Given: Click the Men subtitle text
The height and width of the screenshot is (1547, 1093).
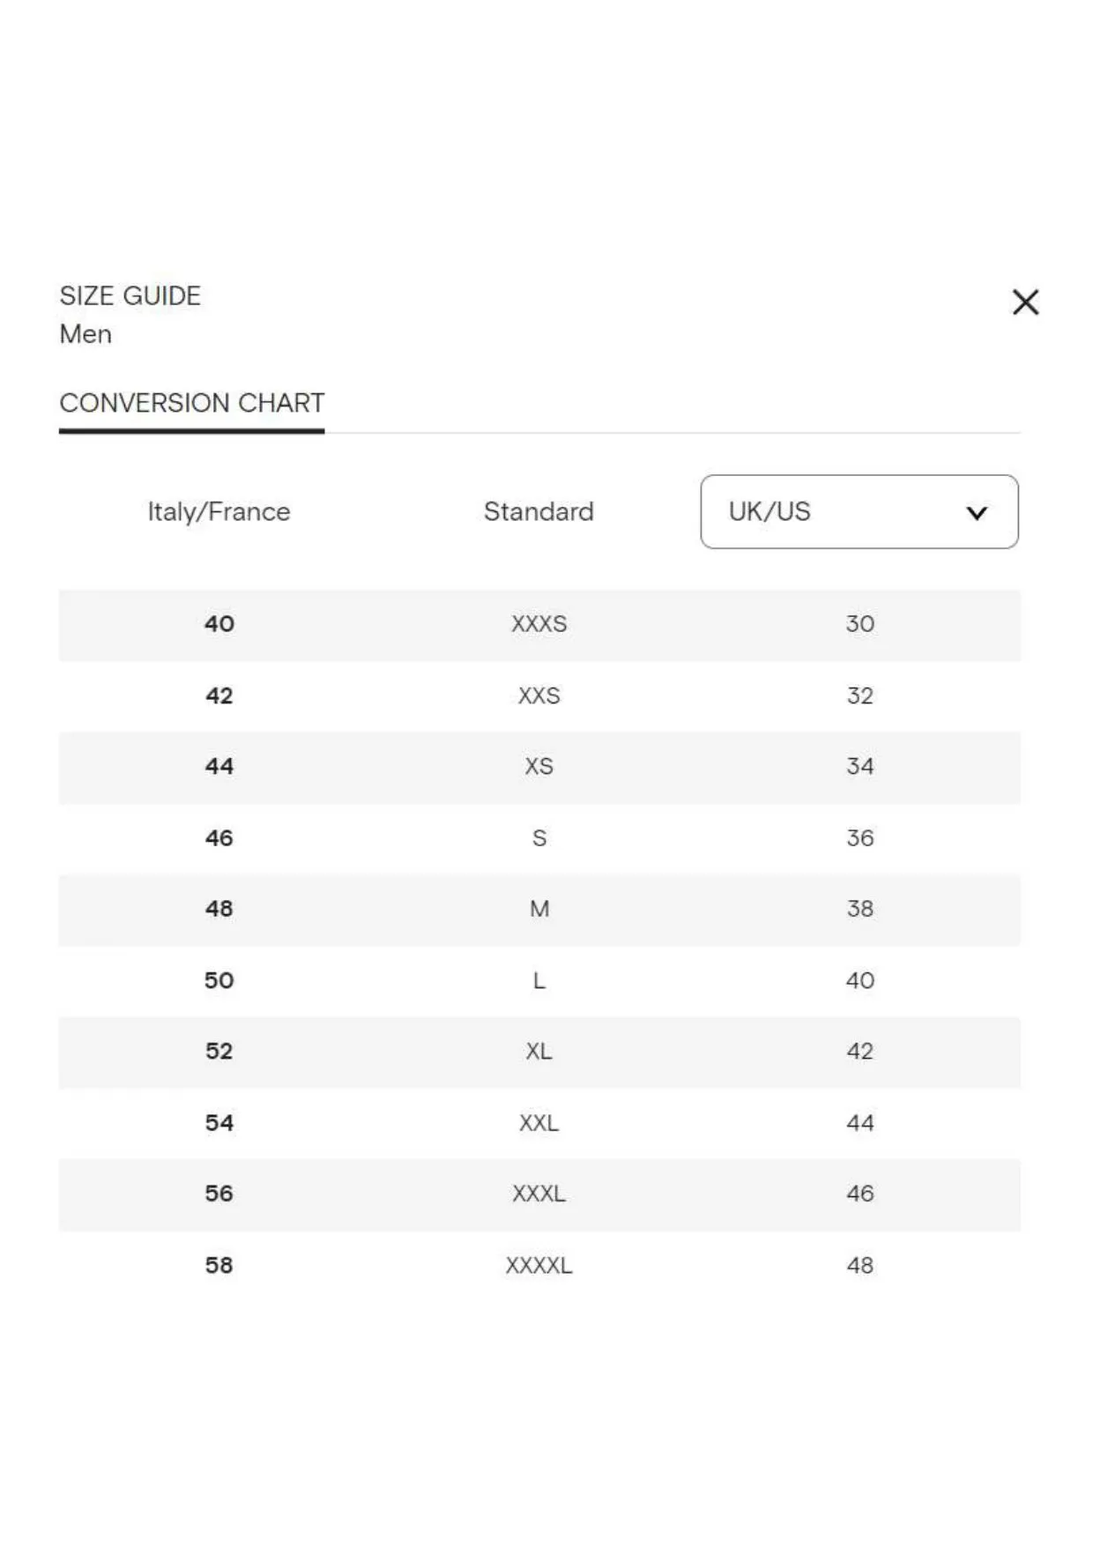Looking at the screenshot, I should coord(86,334).
